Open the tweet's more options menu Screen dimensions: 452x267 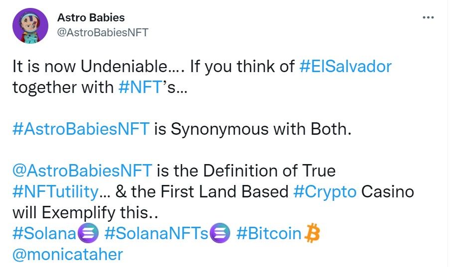(428, 18)
